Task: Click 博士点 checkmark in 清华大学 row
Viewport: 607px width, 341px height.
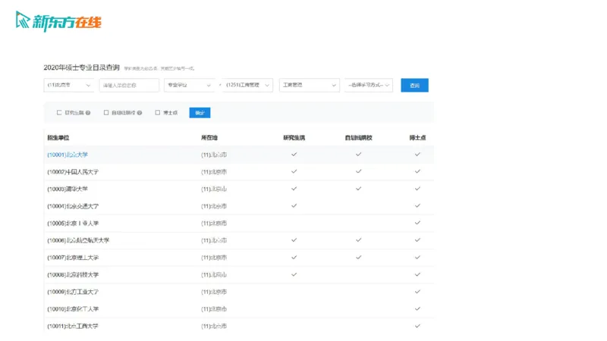Action: [417, 189]
